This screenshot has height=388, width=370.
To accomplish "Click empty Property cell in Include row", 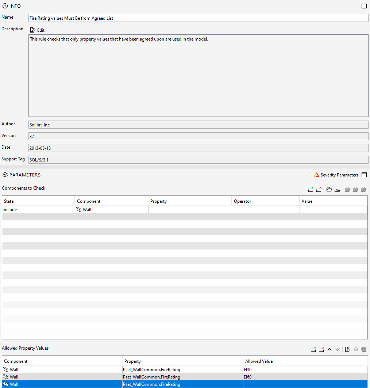I will click(x=190, y=209).
